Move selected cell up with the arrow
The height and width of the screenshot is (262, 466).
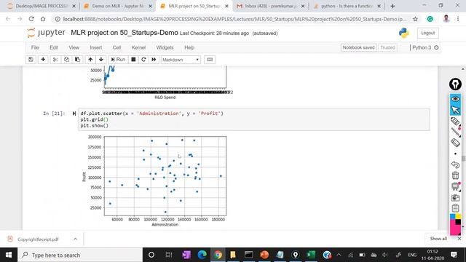(x=90, y=60)
